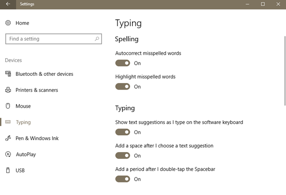Click the USB icon in the sidebar
Image resolution: width=286 pixels, height=195 pixels.
coord(8,170)
